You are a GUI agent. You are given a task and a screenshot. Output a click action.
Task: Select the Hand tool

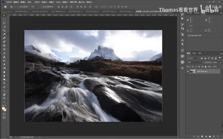point(4,94)
